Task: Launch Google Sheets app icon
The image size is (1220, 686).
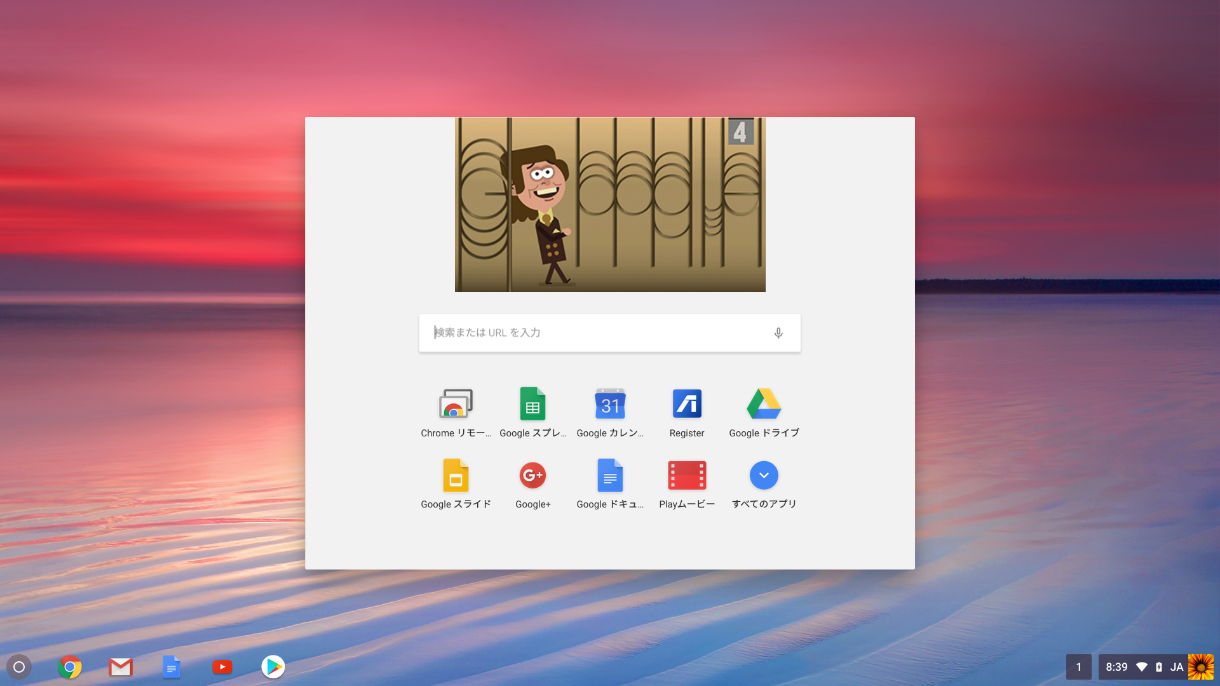Action: pos(532,405)
